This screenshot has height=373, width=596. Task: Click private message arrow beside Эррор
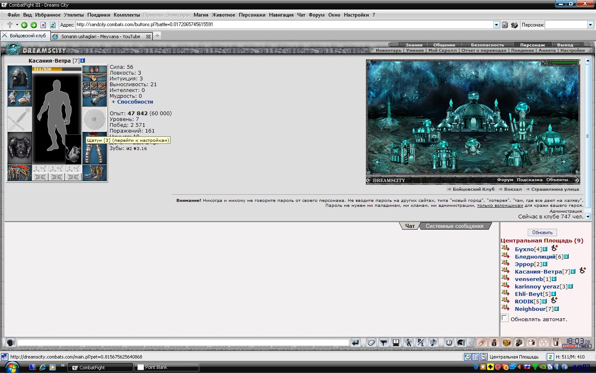505,264
